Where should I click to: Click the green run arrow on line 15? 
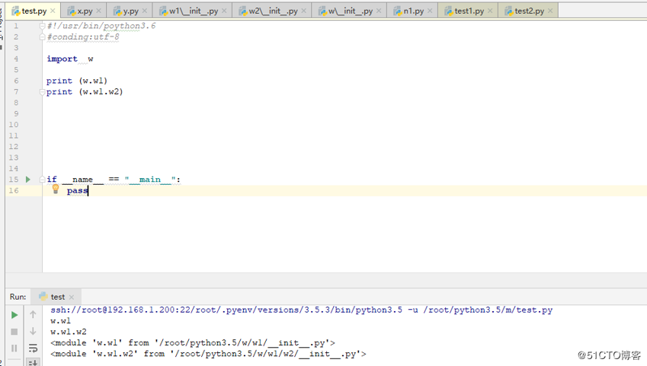(28, 180)
